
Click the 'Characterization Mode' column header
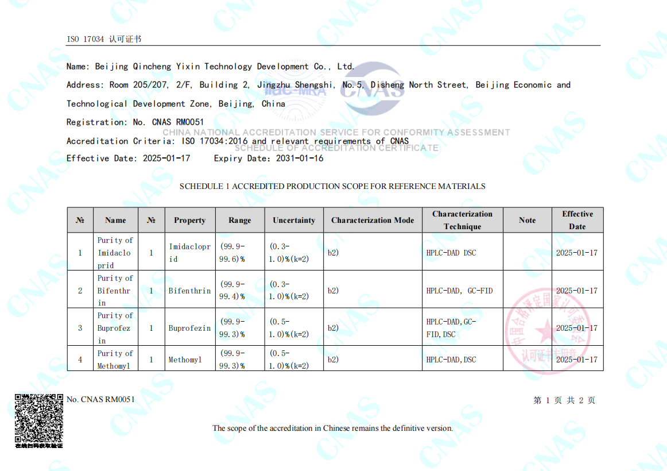[372, 220]
